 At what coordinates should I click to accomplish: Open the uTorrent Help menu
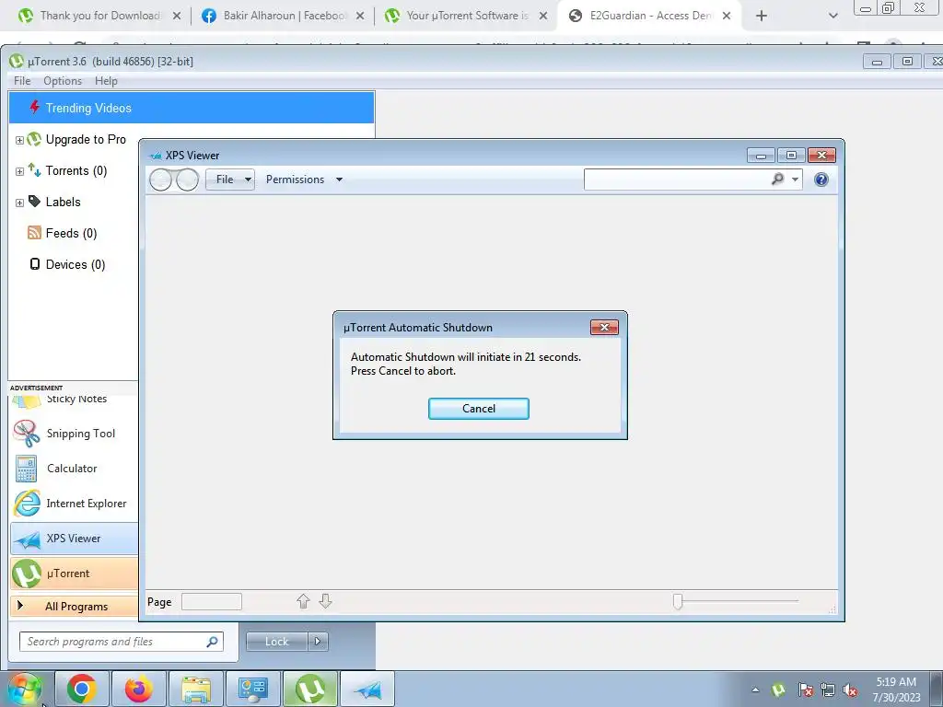coord(106,81)
